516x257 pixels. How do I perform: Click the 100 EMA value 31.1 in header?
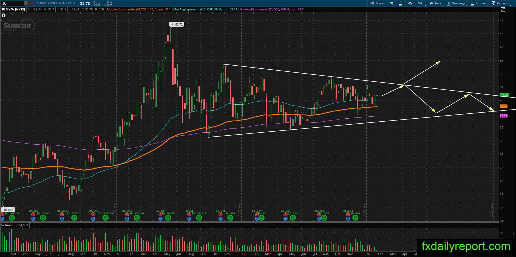(x=168, y=9)
